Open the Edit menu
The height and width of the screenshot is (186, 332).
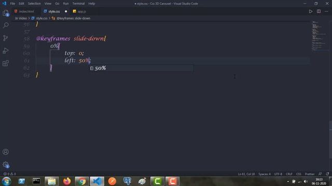[x=21, y=4]
